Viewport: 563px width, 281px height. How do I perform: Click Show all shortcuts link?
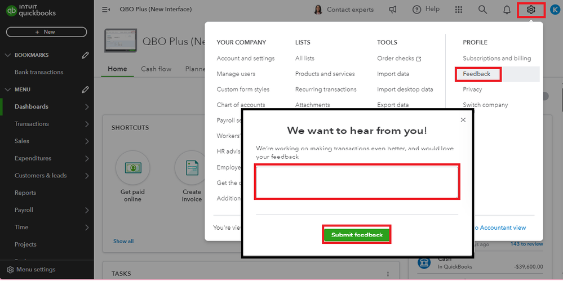123,241
